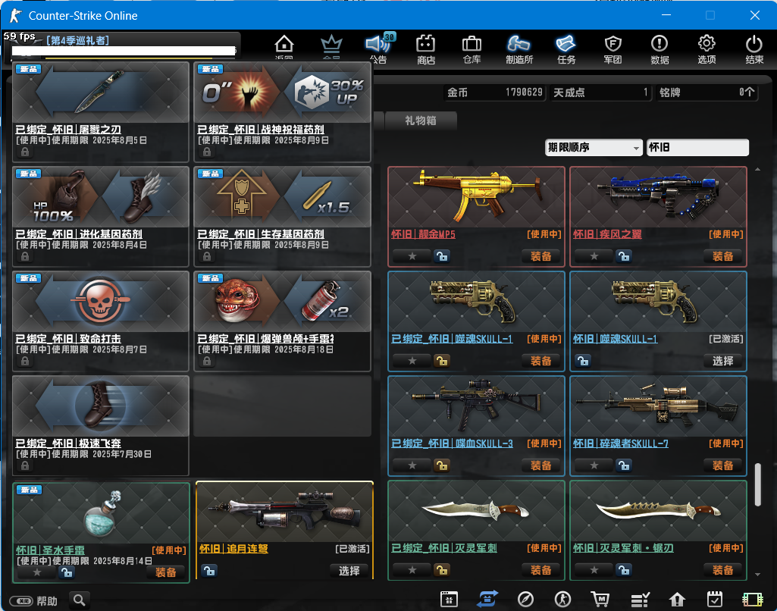Screen dimensions: 777x611
Task: Toggle lock on 已绑定_怀旧|噬血SKULL-3
Action: [441, 465]
